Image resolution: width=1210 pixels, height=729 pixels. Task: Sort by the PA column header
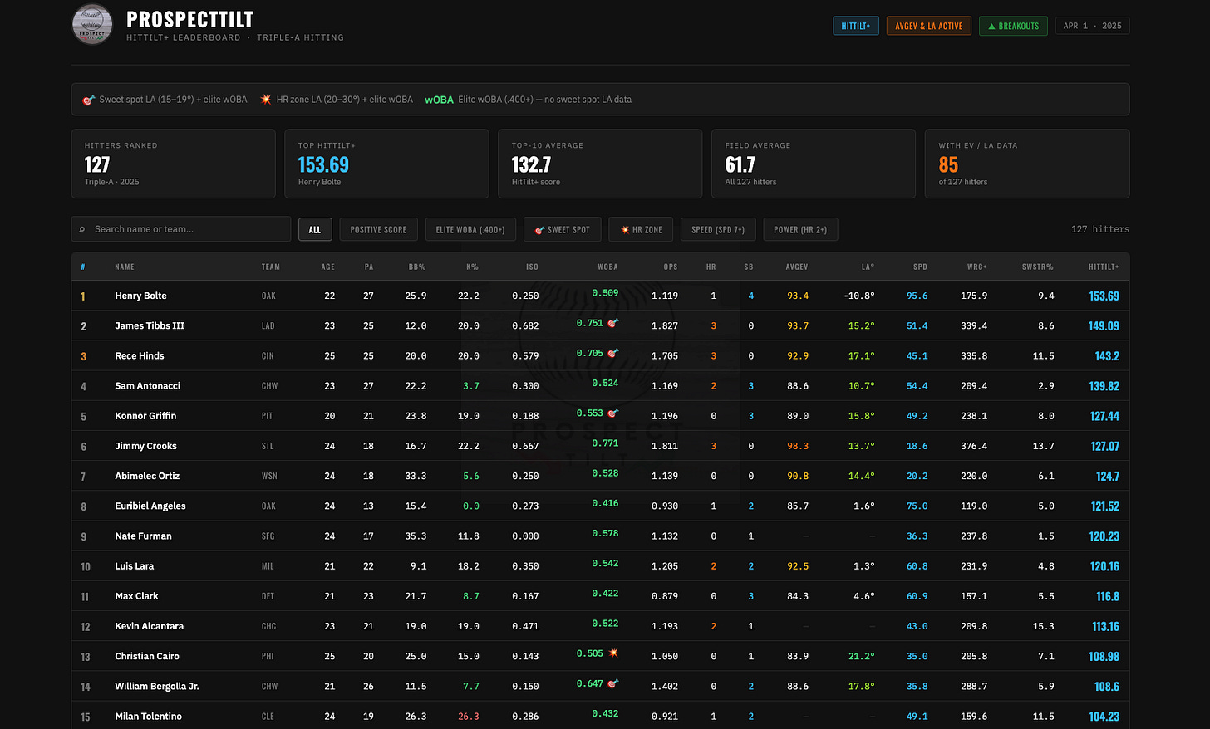pos(369,267)
